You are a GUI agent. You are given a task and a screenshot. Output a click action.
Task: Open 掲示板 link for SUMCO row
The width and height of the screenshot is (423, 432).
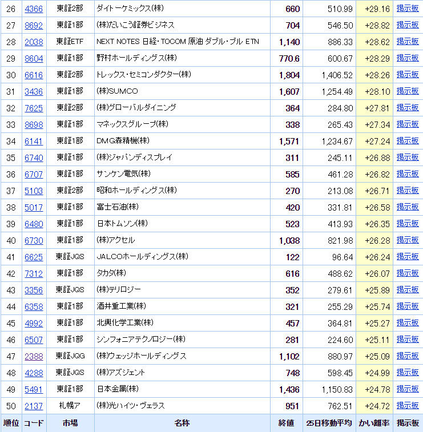[408, 91]
